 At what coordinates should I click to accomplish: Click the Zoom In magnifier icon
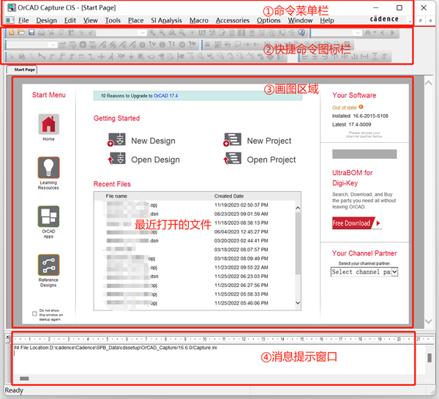[x=152, y=32]
